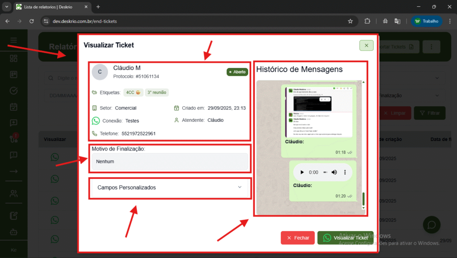Mute the audio message speaker icon
Viewport: 457px width, 258px height.
tap(334, 172)
